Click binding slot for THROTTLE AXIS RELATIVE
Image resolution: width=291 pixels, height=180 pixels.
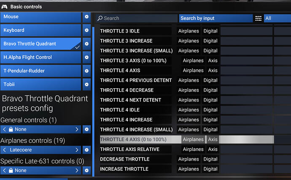(246, 149)
